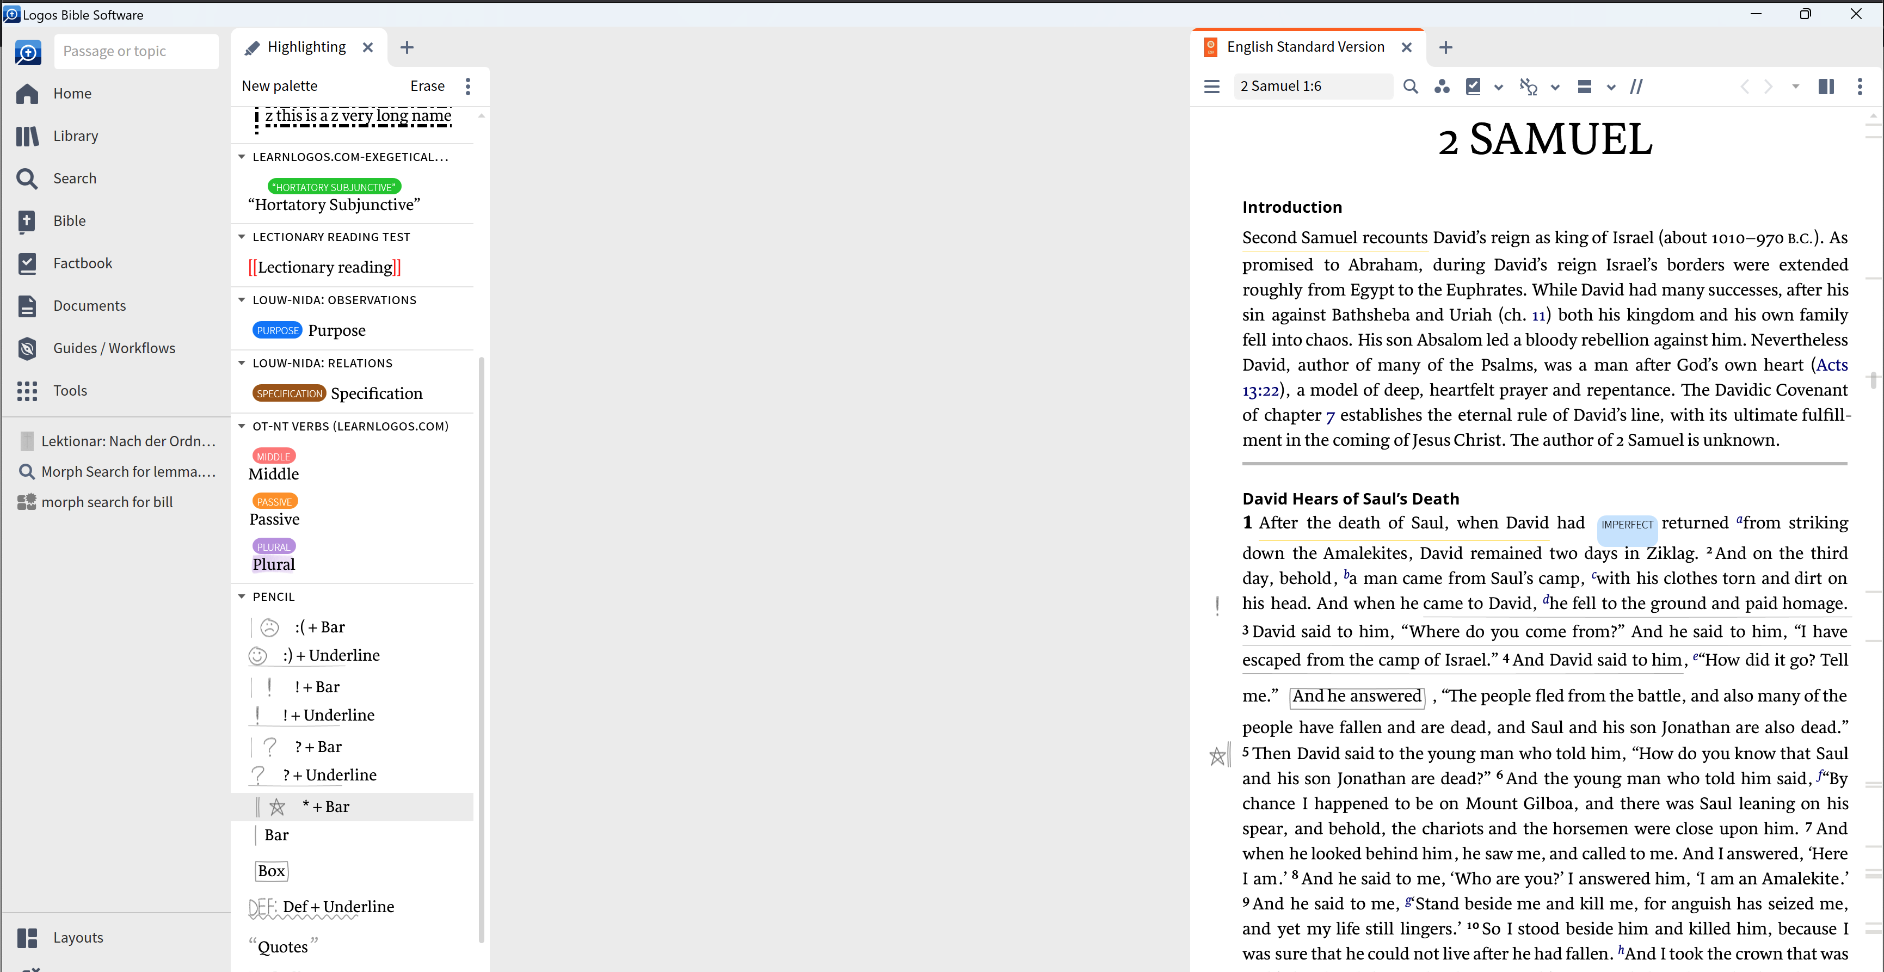Open the ESV panel table of contents menu
This screenshot has height=972, width=1884.
[x=1212, y=87]
